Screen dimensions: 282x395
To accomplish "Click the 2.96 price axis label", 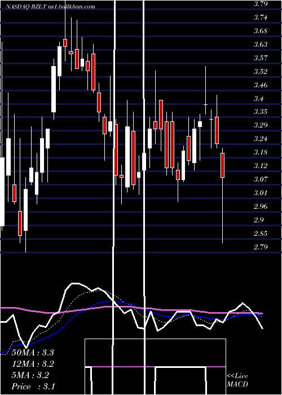I will (261, 207).
